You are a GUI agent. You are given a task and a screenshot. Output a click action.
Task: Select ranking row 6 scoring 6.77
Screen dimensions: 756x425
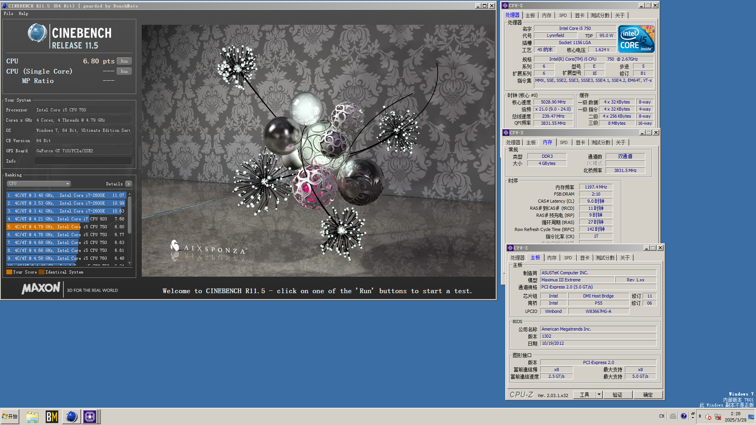66,235
